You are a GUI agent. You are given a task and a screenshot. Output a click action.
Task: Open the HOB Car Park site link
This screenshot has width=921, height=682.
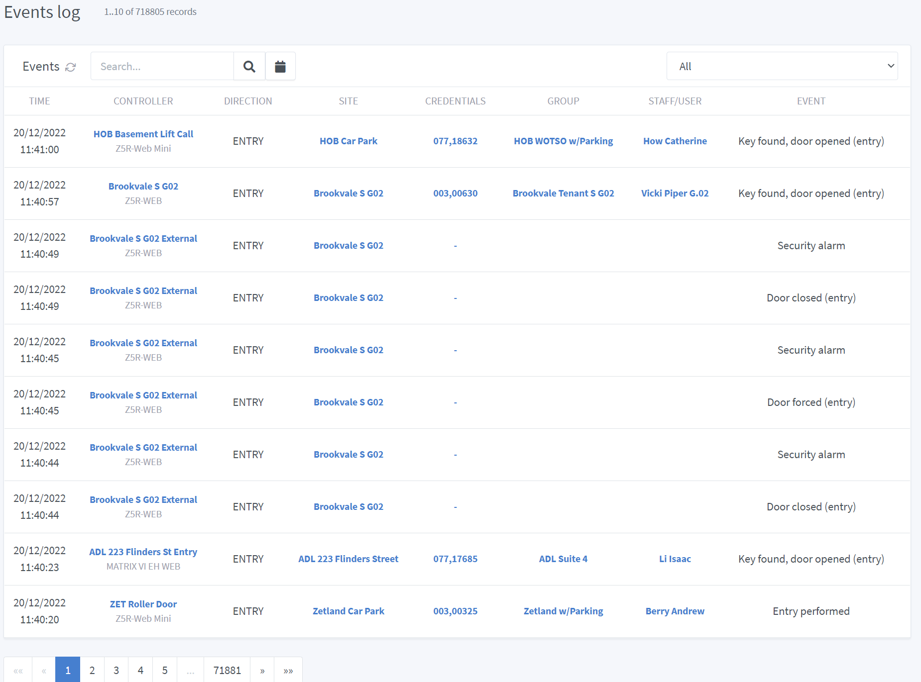point(348,141)
